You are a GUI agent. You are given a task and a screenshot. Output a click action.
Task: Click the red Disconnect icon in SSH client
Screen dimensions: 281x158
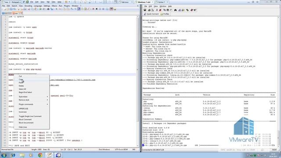(160, 10)
